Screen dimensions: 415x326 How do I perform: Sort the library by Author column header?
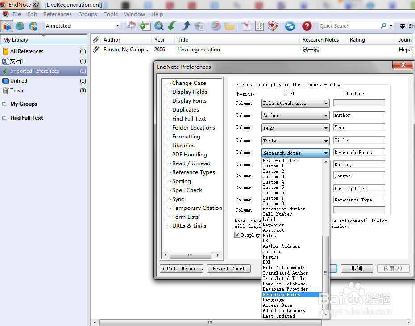pyautogui.click(x=126, y=40)
